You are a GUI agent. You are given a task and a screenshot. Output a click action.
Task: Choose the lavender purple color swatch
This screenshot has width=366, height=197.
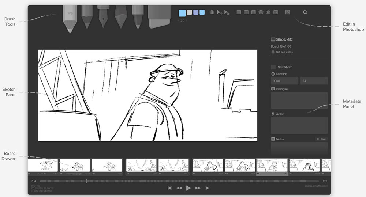[x=196, y=12]
